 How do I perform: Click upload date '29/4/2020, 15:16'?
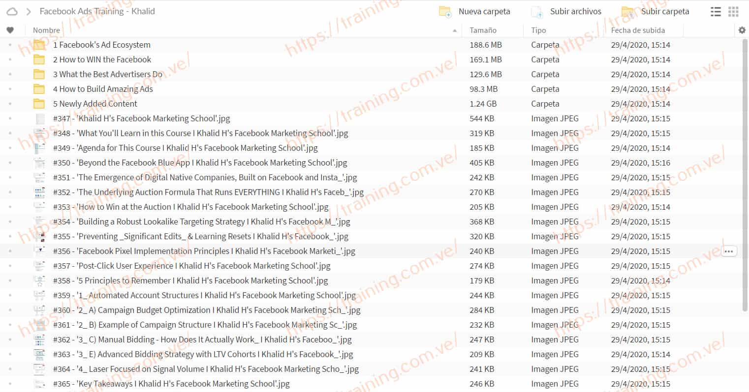641,163
